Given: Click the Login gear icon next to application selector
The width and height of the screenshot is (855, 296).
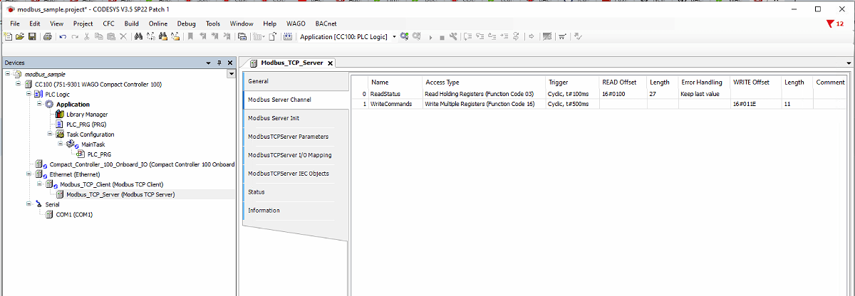Looking at the screenshot, I should tap(404, 36).
